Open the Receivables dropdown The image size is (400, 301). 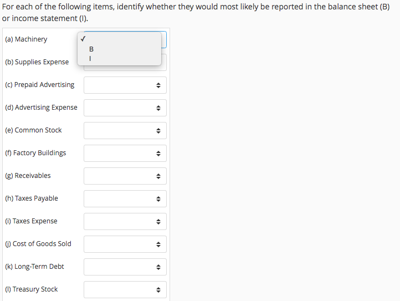pyautogui.click(x=125, y=176)
